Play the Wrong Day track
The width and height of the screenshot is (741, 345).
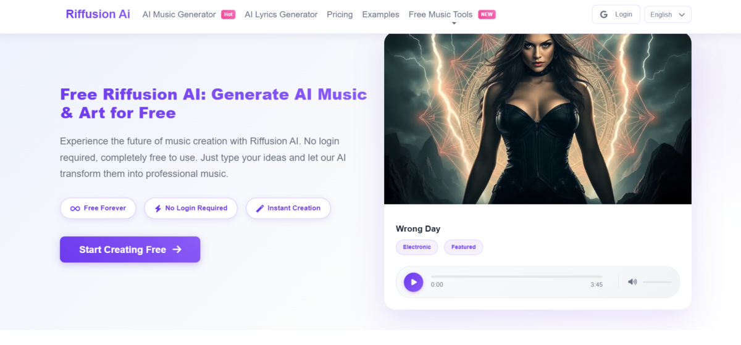click(413, 282)
